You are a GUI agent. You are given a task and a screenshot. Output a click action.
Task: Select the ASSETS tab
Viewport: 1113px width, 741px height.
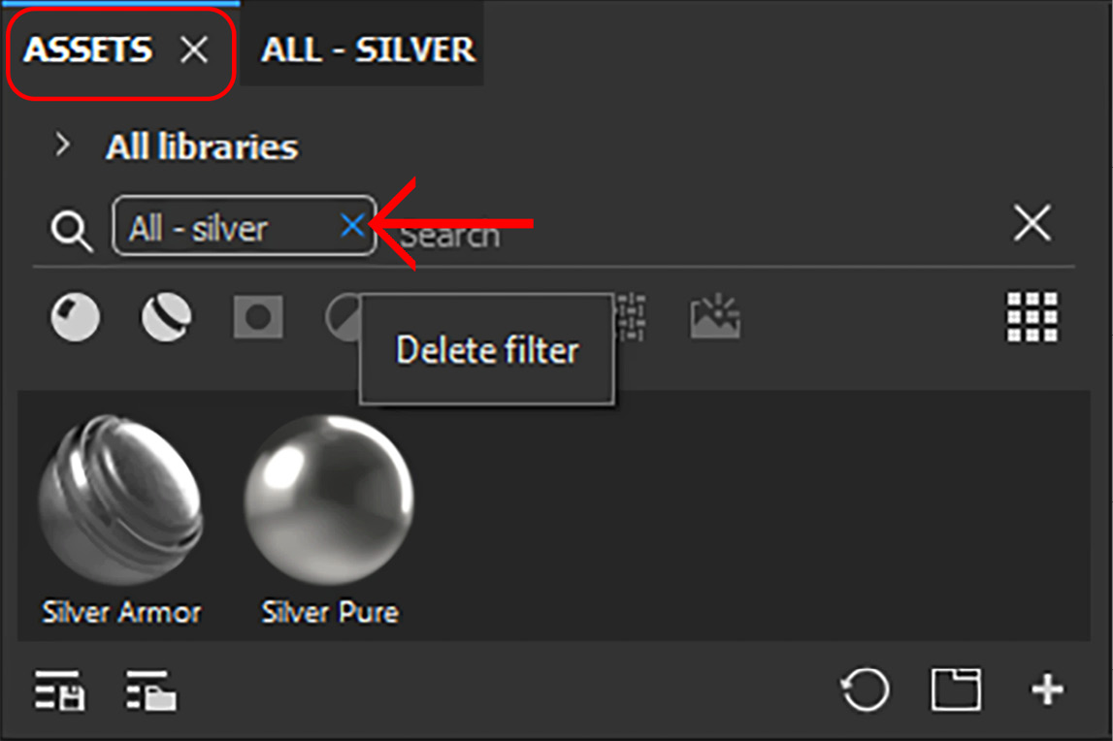tap(88, 49)
